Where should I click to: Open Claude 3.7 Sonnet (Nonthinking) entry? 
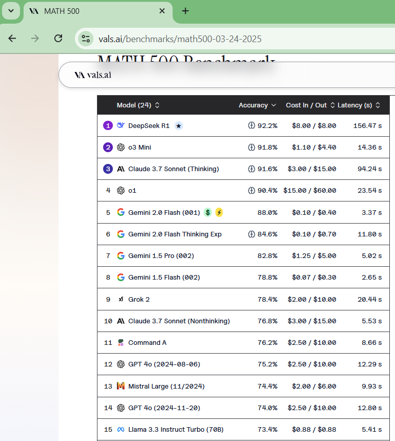pos(243,321)
